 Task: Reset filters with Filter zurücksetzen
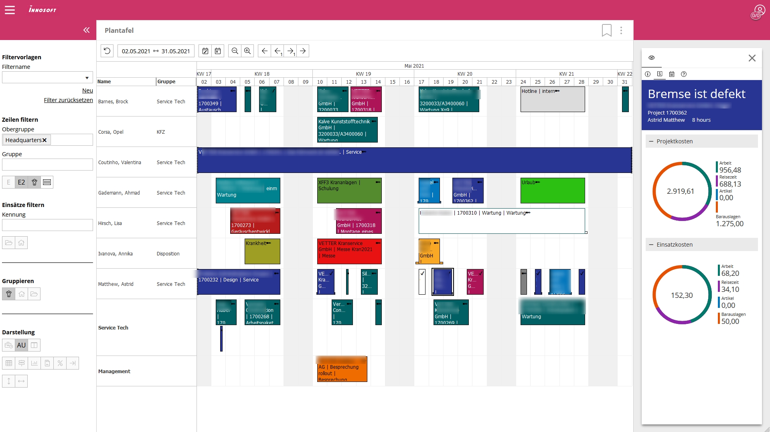(x=68, y=100)
